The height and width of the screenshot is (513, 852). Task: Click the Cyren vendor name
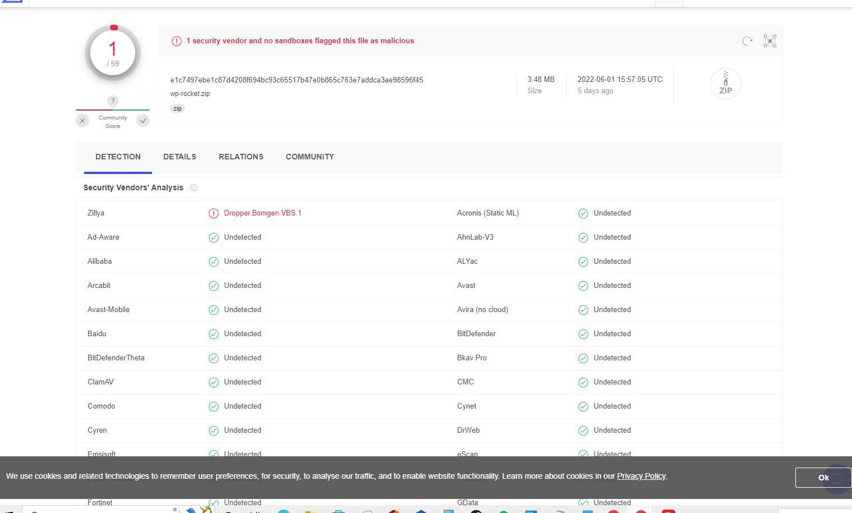pos(97,430)
